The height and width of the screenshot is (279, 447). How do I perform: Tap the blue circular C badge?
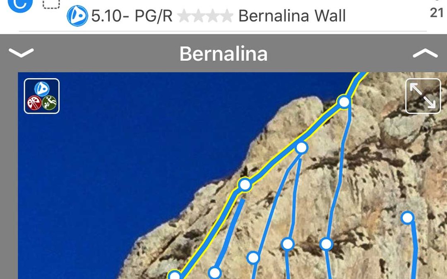tap(20, 4)
